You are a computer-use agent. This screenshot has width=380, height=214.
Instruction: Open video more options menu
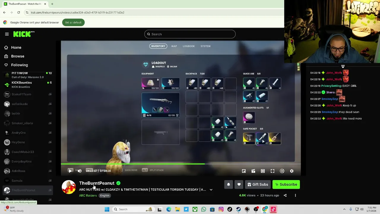coord(295,195)
